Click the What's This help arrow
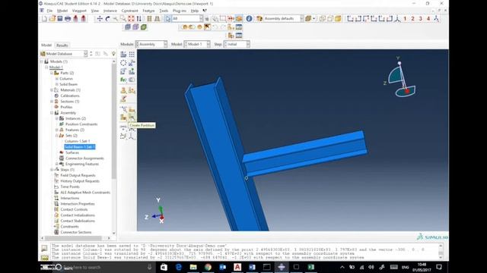The height and width of the screenshot is (273, 487). 205,11
